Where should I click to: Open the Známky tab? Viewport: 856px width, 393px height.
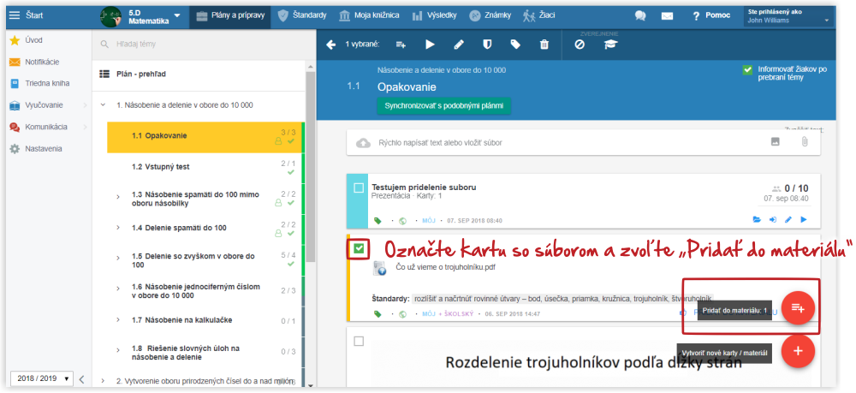tap(490, 15)
